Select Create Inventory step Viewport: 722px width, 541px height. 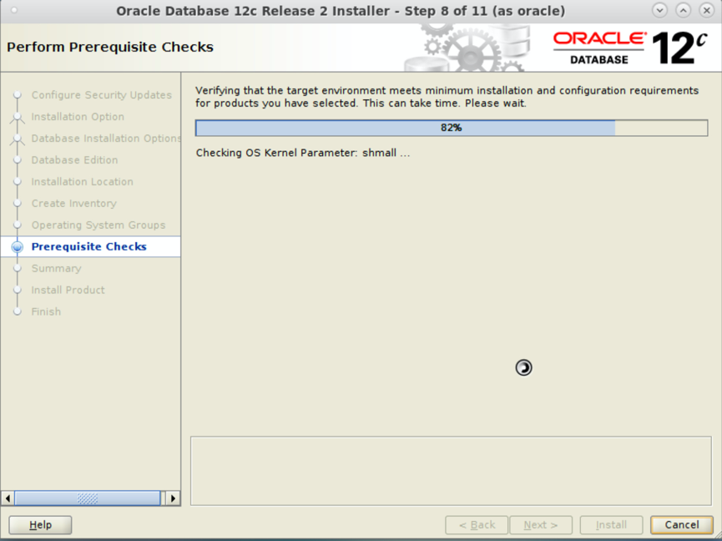click(73, 203)
